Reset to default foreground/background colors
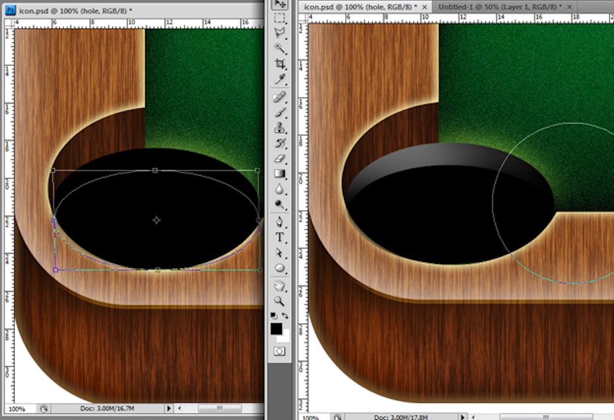The image size is (614, 420). (x=273, y=316)
